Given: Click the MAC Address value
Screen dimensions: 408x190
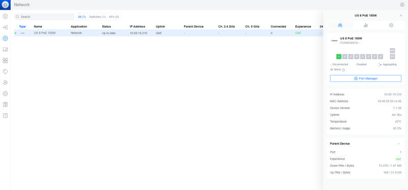Looking at the screenshot, I should [x=390, y=101].
